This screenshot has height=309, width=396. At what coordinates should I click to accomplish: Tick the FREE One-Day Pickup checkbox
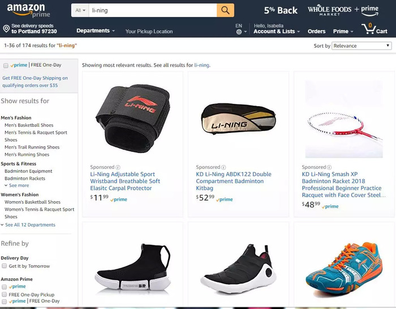coord(5,294)
